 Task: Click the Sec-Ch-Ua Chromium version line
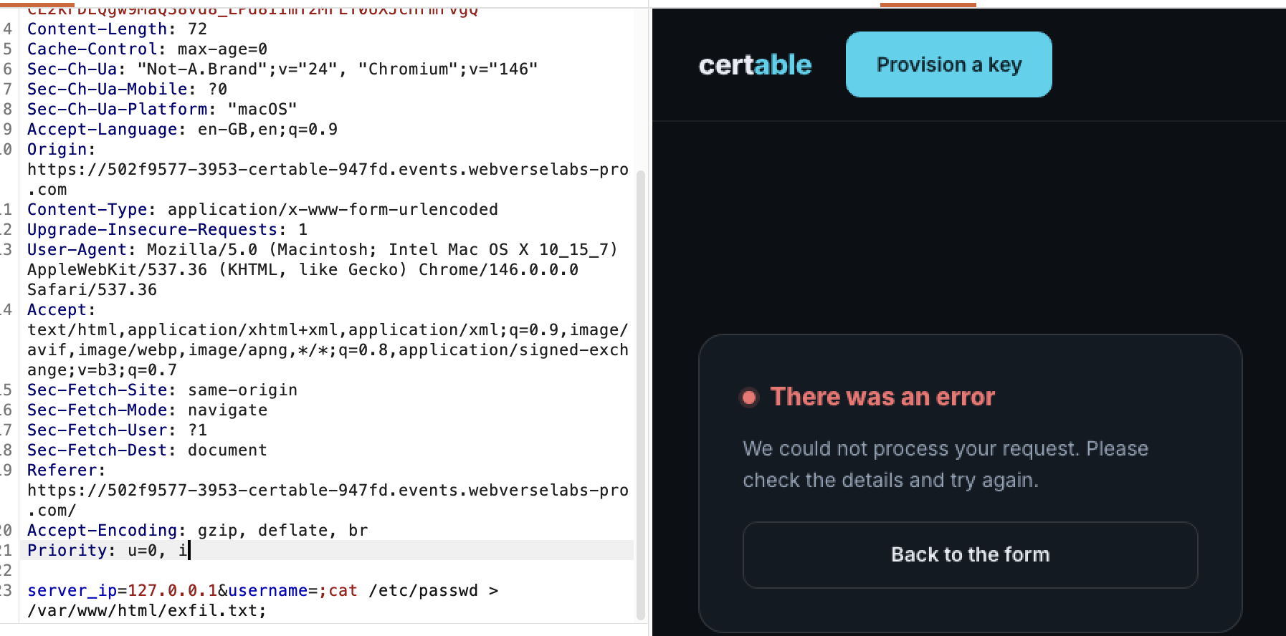[282, 69]
